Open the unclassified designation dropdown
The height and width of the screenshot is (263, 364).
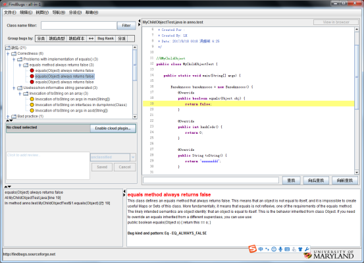click(133, 157)
